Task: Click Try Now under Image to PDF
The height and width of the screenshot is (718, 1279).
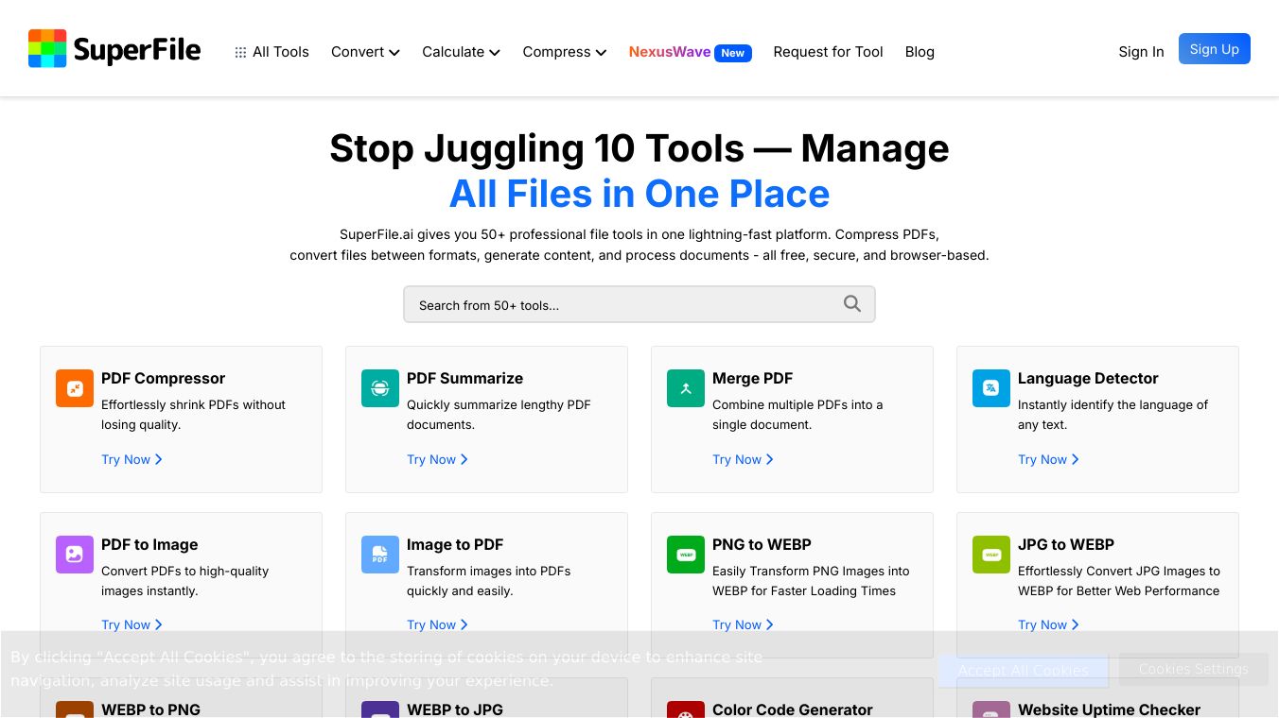Action: pos(437,624)
